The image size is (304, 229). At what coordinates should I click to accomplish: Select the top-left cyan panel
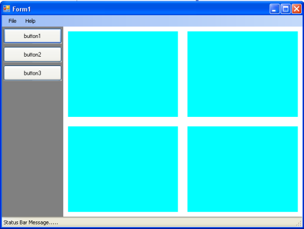123,74
